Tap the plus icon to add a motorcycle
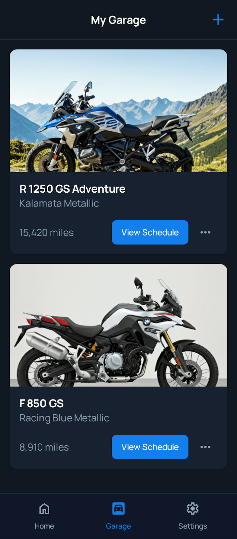The width and height of the screenshot is (237, 539). coord(218,20)
